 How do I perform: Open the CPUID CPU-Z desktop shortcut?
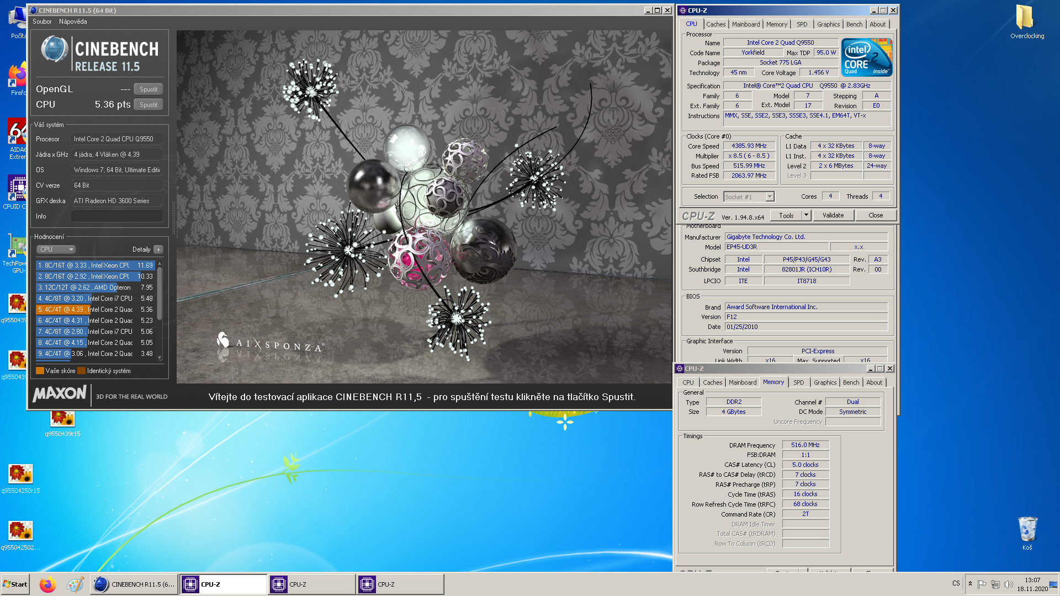(x=17, y=192)
